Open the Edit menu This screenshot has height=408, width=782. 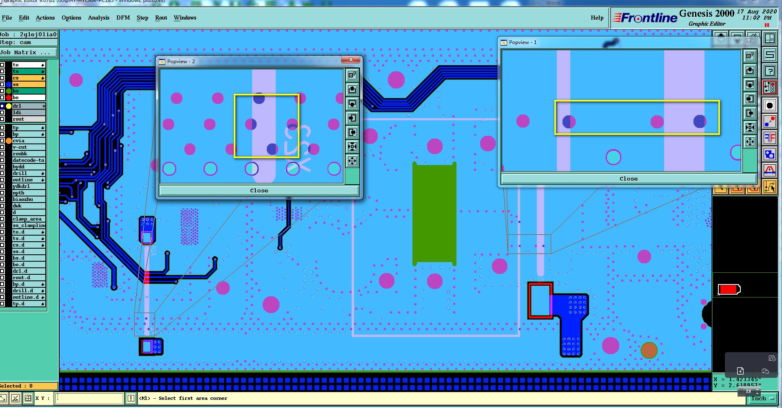pos(24,18)
